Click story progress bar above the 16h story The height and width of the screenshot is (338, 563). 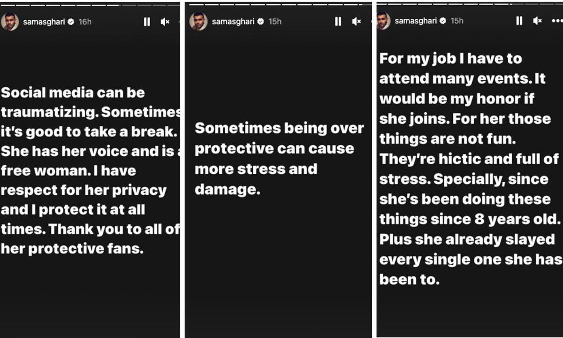coord(90,5)
